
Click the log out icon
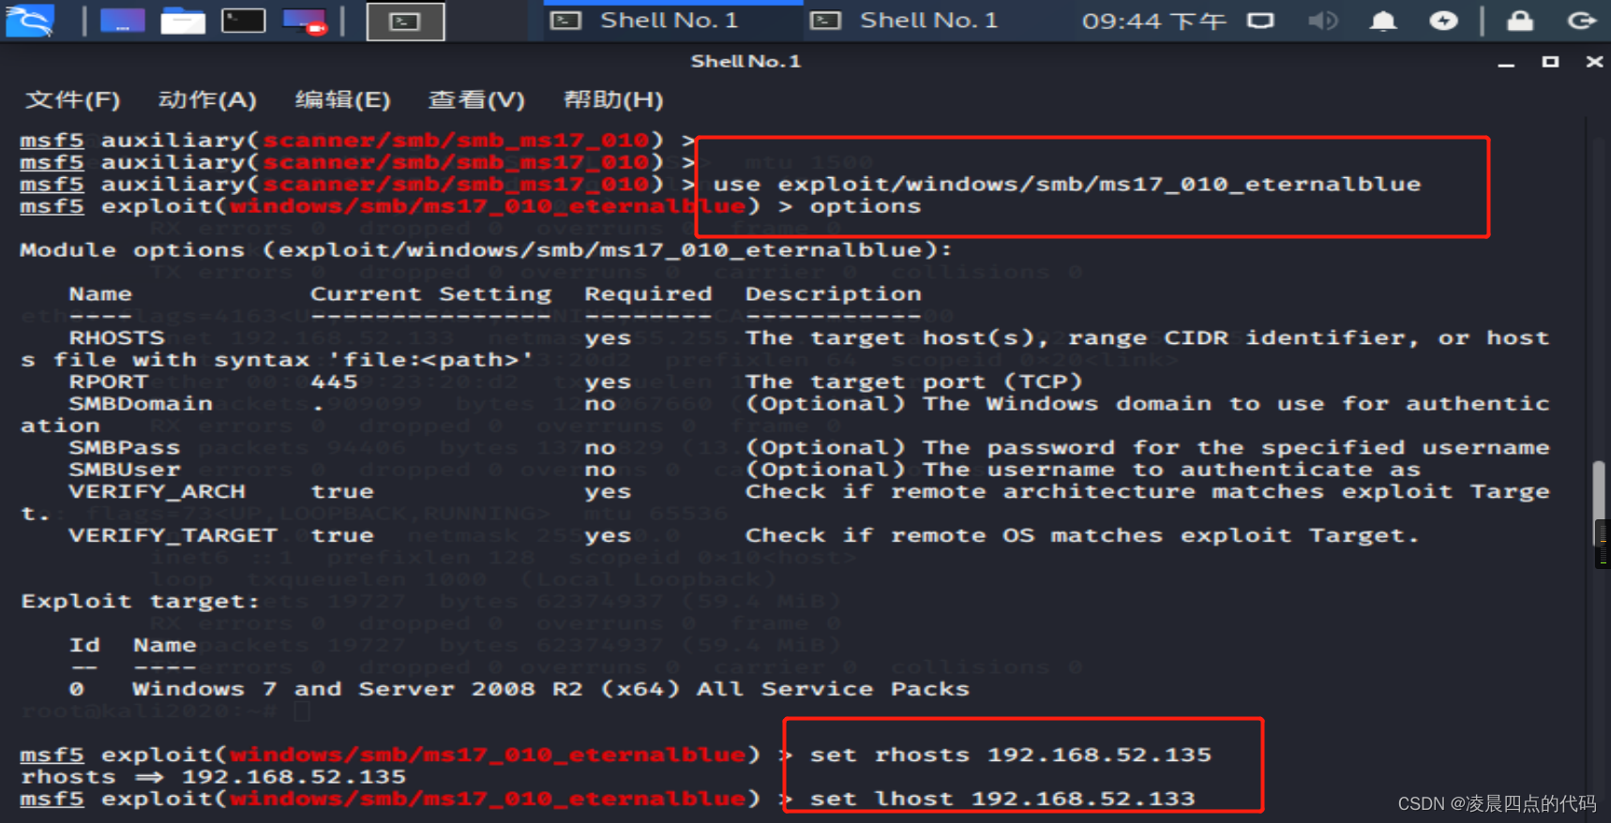pyautogui.click(x=1582, y=21)
